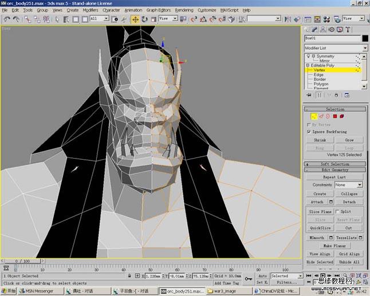Collapse the Selection rollout header
The width and height of the screenshot is (370, 296).
point(335,109)
